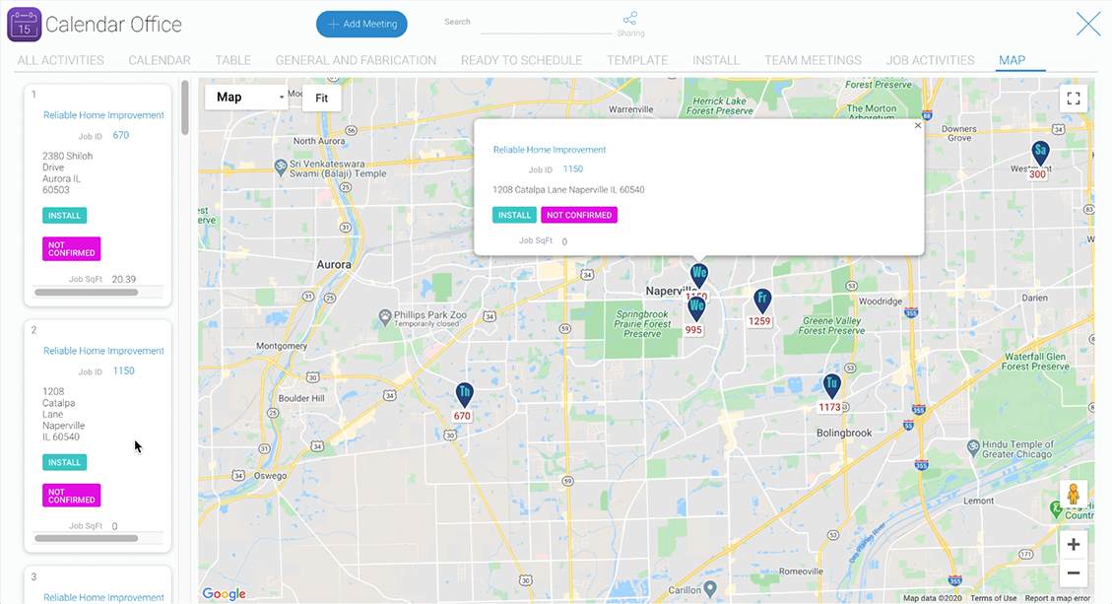Click the Job SqFt value 20.39
The height and width of the screenshot is (604, 1112).
[124, 280]
